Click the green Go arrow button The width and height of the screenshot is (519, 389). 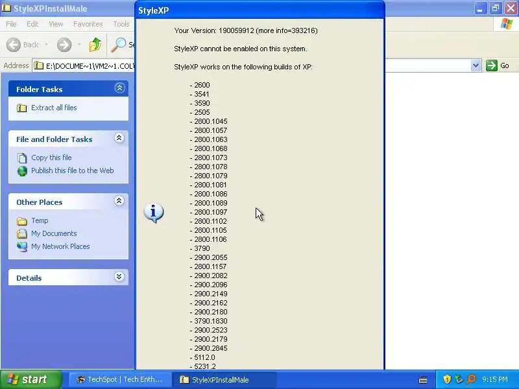coord(492,65)
